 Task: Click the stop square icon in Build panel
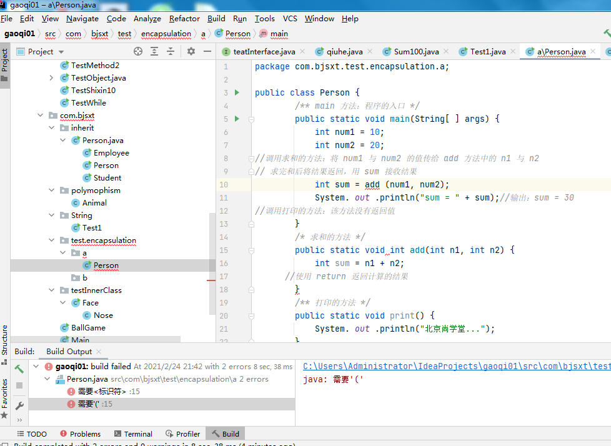tap(19, 385)
